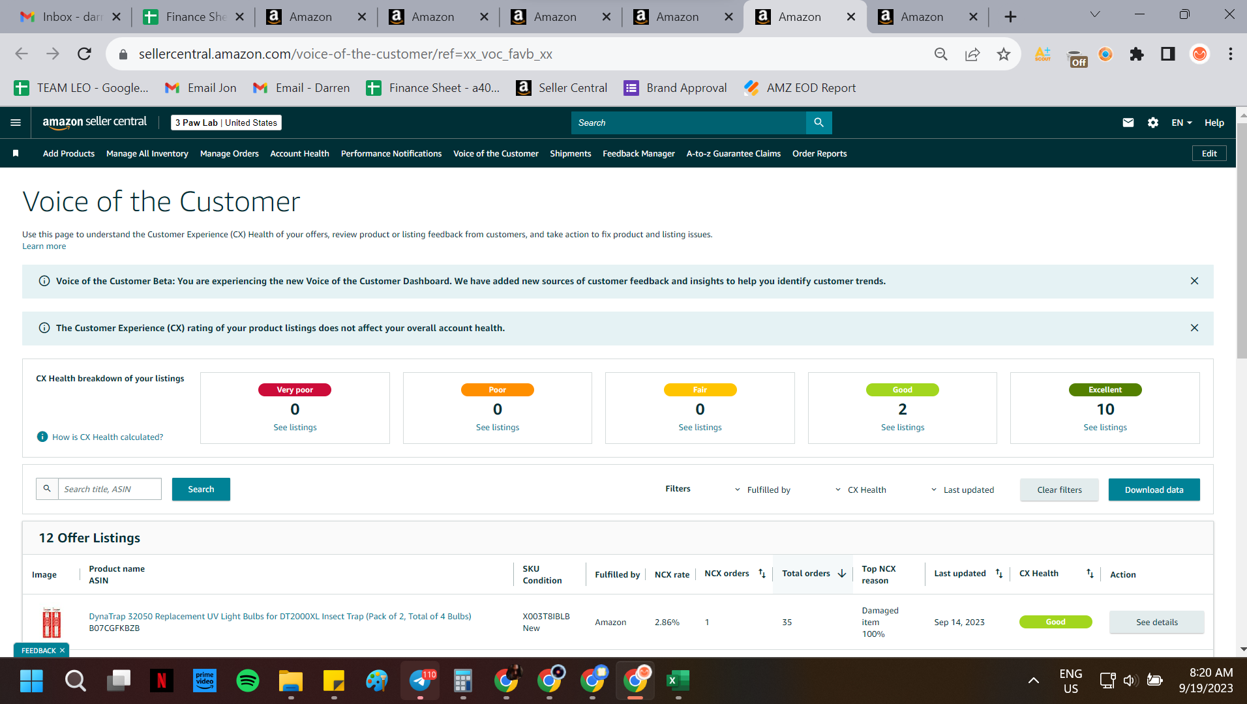Viewport: 1247px width, 704px height.
Task: Open Account Health menu item
Action: (x=299, y=154)
